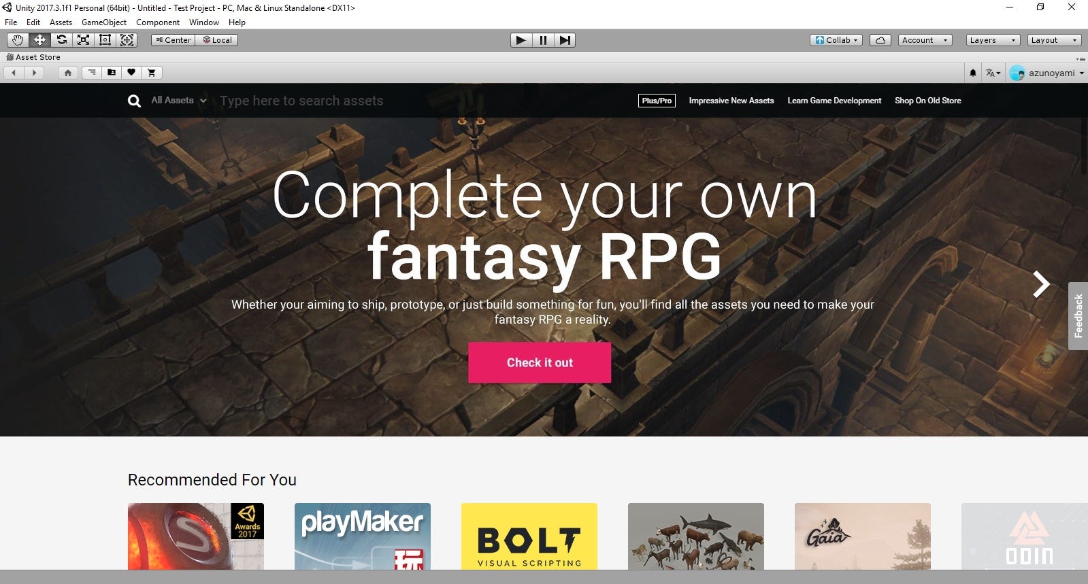This screenshot has width=1088, height=584.
Task: Open the Layout dropdown
Action: tap(1054, 40)
